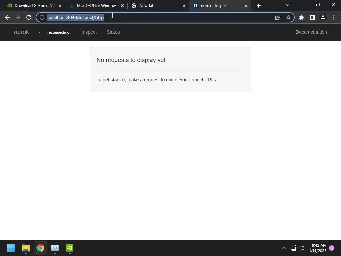Screen dimensions: 341x256
Task: Go back using the browser back arrow
Action: pos(7,17)
